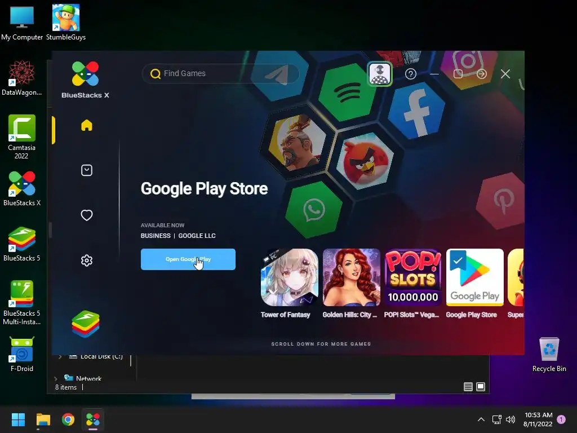The width and height of the screenshot is (577, 433).
Task: Open StumbleGuys desktop shortcut
Action: [66, 23]
